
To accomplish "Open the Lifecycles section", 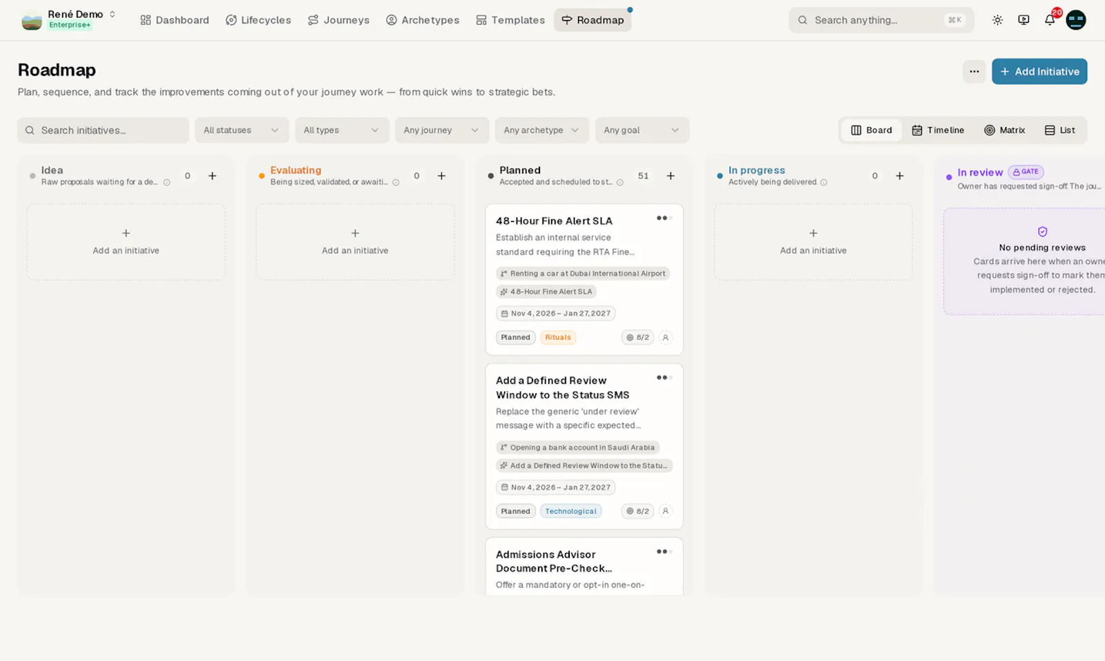I will pyautogui.click(x=258, y=20).
